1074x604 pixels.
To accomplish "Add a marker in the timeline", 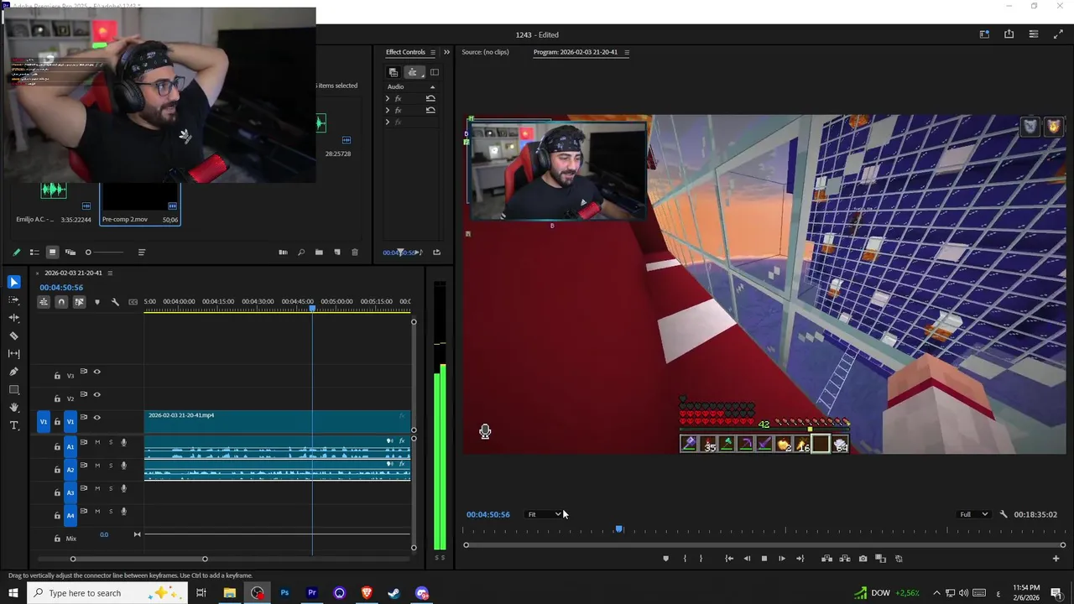I will click(x=97, y=302).
